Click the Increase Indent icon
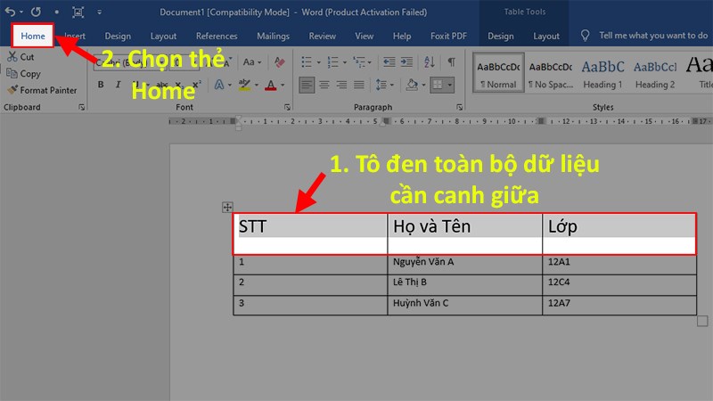 point(407,62)
